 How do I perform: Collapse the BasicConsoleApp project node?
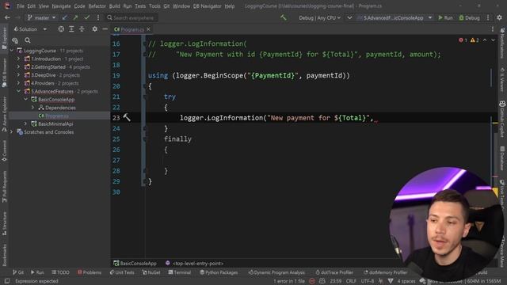coord(25,99)
